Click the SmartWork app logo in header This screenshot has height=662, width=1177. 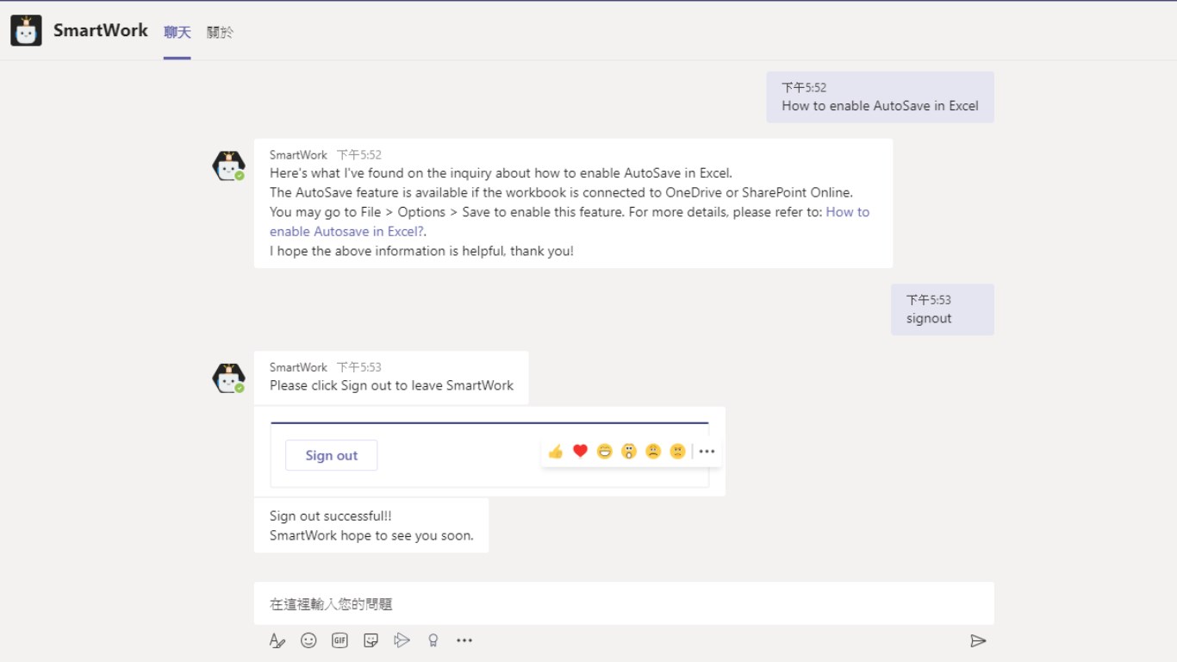26,31
